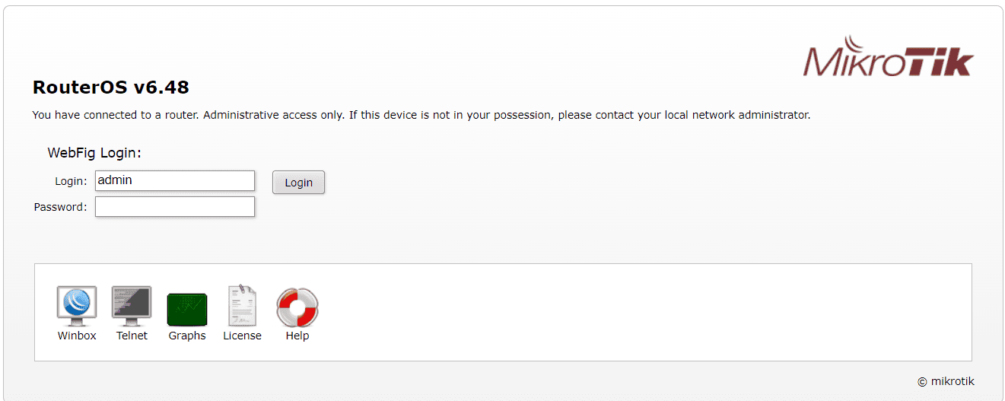
Task: Open the Winbox globe icon
Action: point(77,307)
